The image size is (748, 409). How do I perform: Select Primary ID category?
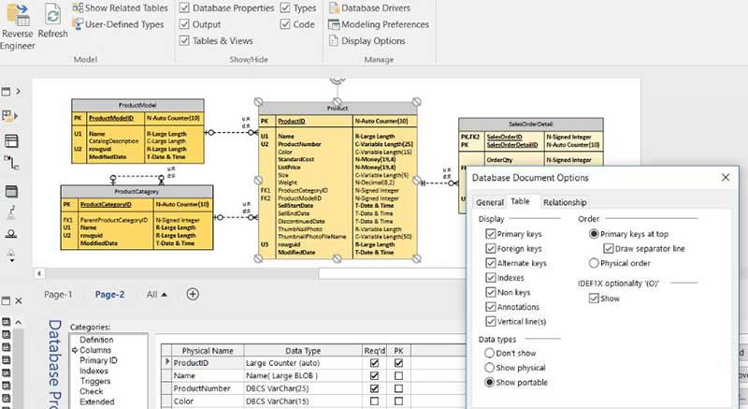(x=98, y=360)
